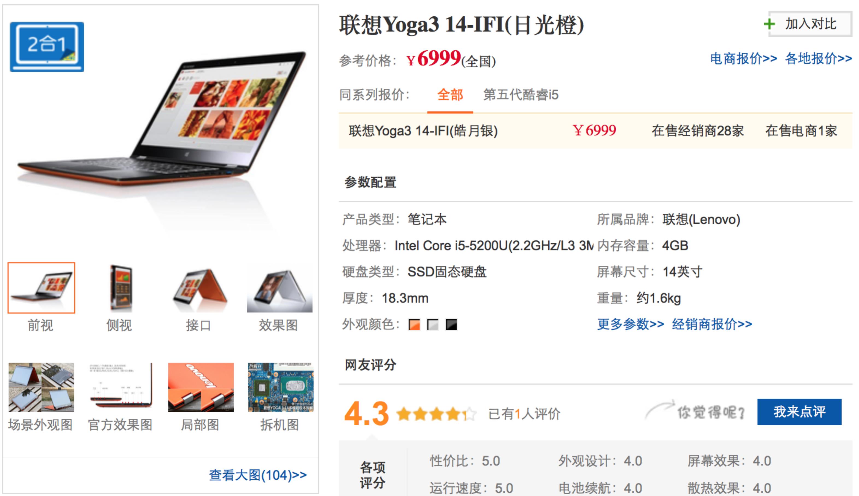This screenshot has height=496, width=859.
Task: Open 查看大图(104)>> link
Action: click(258, 475)
